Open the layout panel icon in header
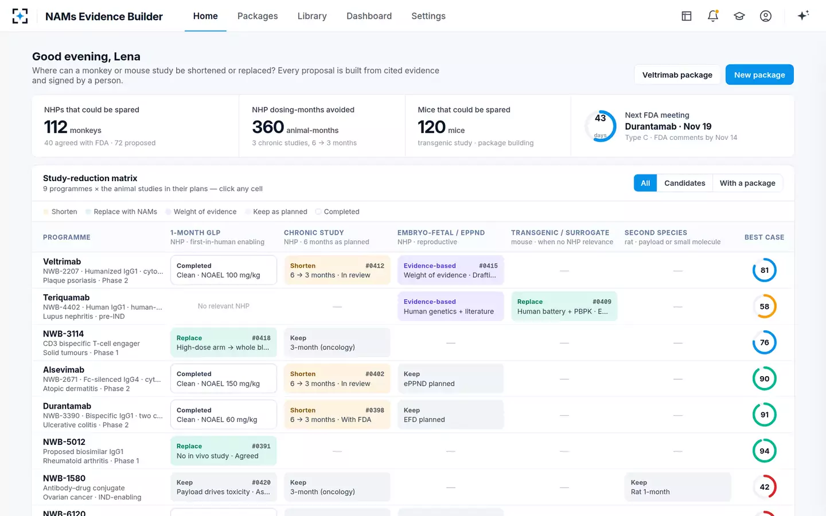This screenshot has height=516, width=826. point(687,16)
